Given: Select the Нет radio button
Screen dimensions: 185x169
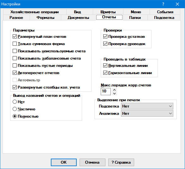Looking at the screenshot, I should pyautogui.click(x=15, y=102).
